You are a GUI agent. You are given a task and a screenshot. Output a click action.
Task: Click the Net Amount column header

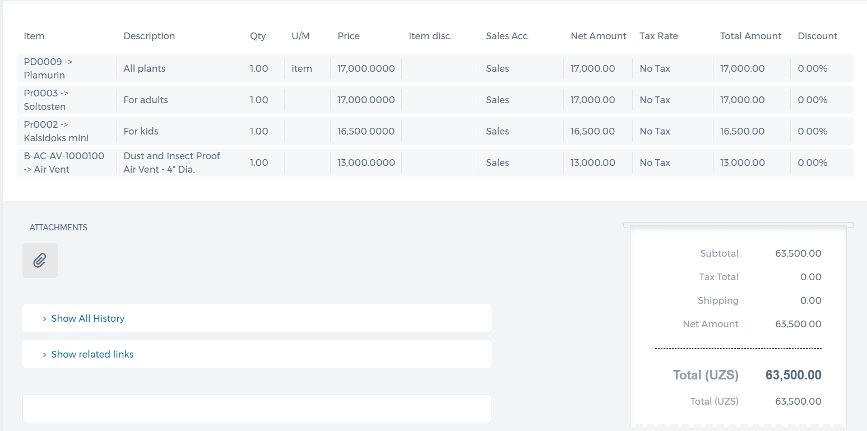click(x=599, y=36)
